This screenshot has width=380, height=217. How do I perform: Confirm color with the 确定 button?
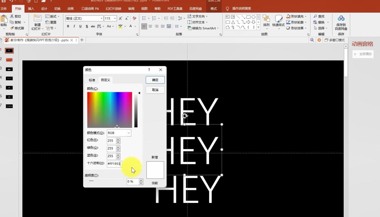(155, 80)
